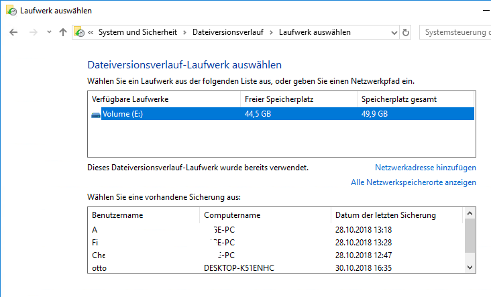This screenshot has width=491, height=297.
Task: Click the forward navigation arrow
Action: click(x=33, y=32)
